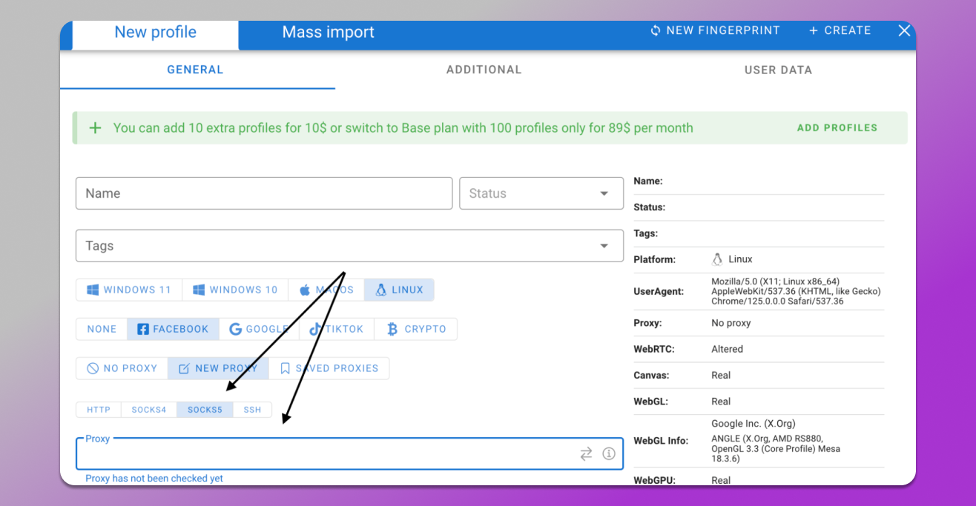The height and width of the screenshot is (506, 976).
Task: Expand the Status dropdown
Action: (541, 193)
